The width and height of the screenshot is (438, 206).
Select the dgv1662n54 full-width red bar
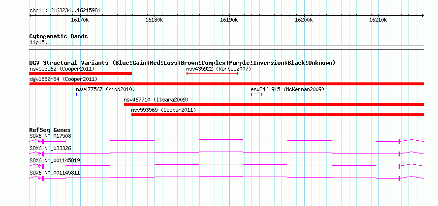pos(226,84)
